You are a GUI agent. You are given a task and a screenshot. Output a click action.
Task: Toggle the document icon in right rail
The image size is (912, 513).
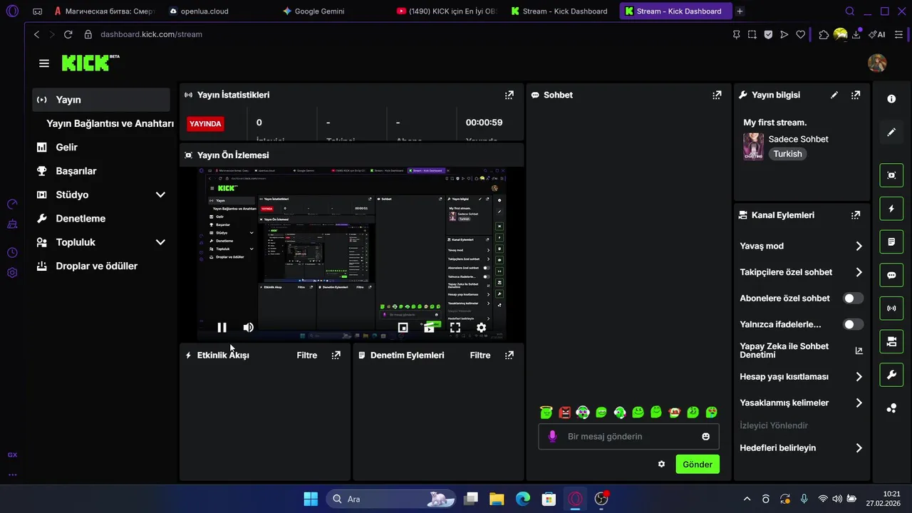(891, 242)
